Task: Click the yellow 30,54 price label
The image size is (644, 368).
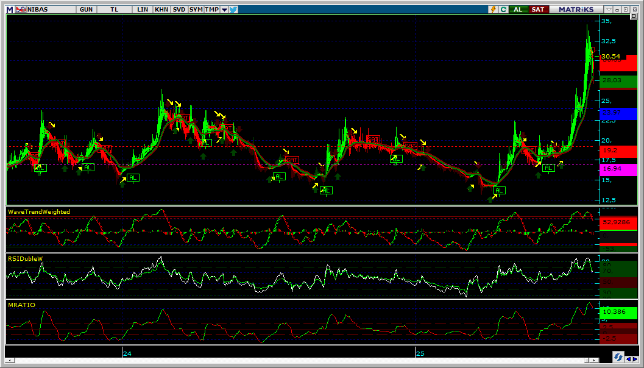Action: 610,57
